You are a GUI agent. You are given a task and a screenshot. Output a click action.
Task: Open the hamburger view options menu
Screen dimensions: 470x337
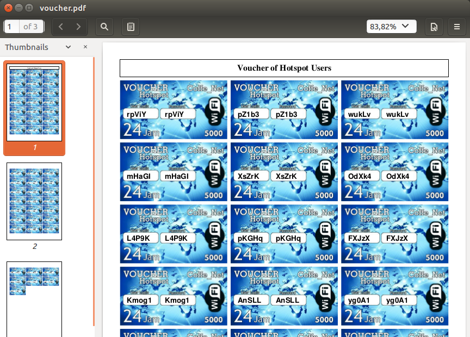click(x=457, y=27)
